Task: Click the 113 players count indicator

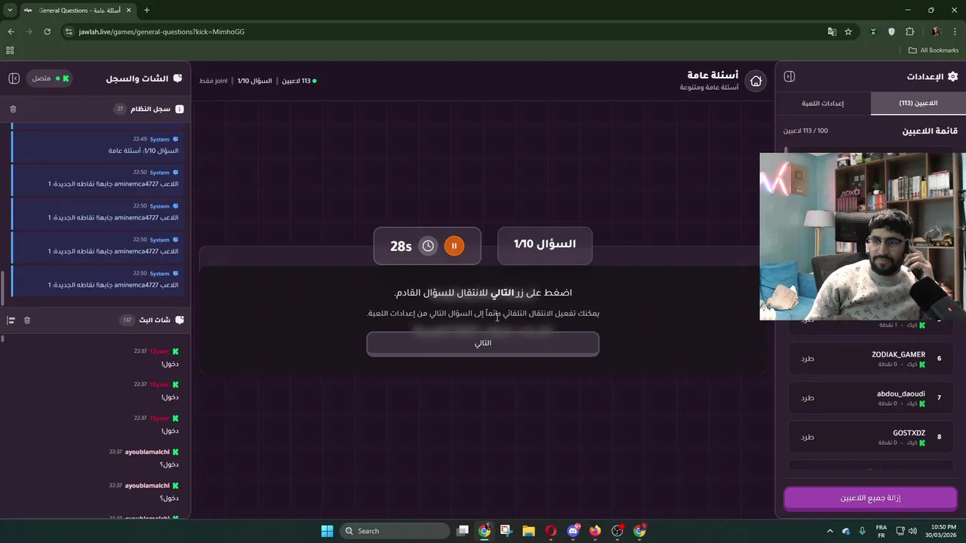Action: (x=299, y=81)
